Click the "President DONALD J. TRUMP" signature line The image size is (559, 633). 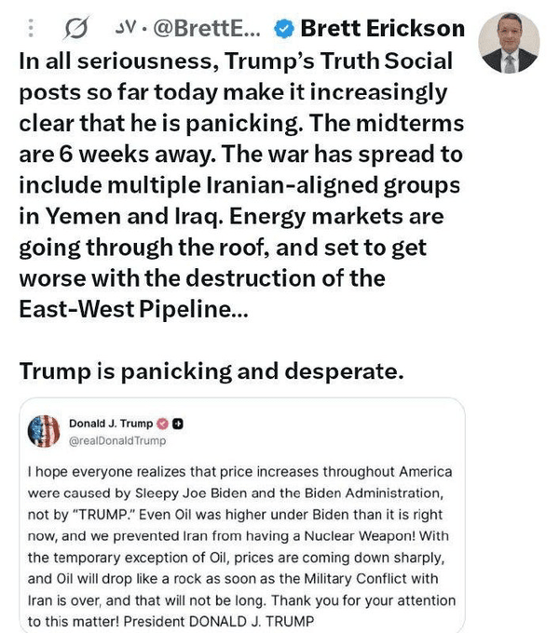(x=219, y=621)
